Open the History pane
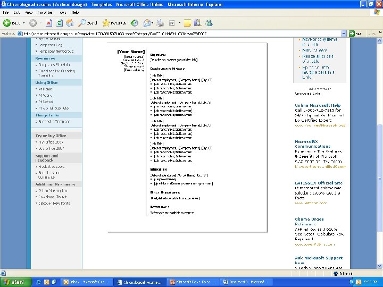The width and height of the screenshot is (383, 287). point(135,23)
